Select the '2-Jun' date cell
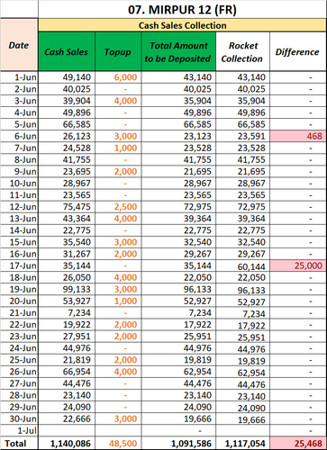The image size is (327, 450). point(19,89)
